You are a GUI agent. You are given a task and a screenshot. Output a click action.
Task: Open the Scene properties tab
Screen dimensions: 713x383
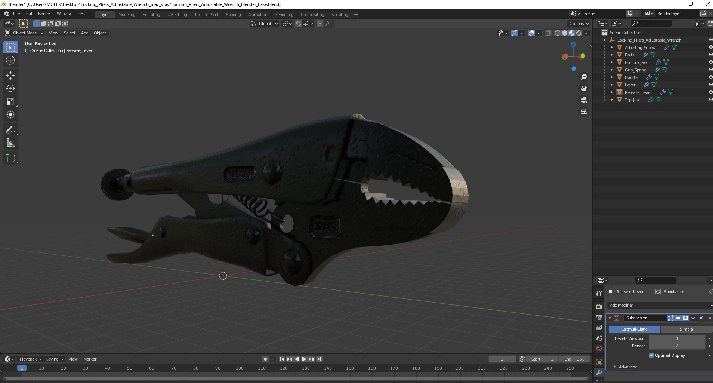[x=599, y=338]
